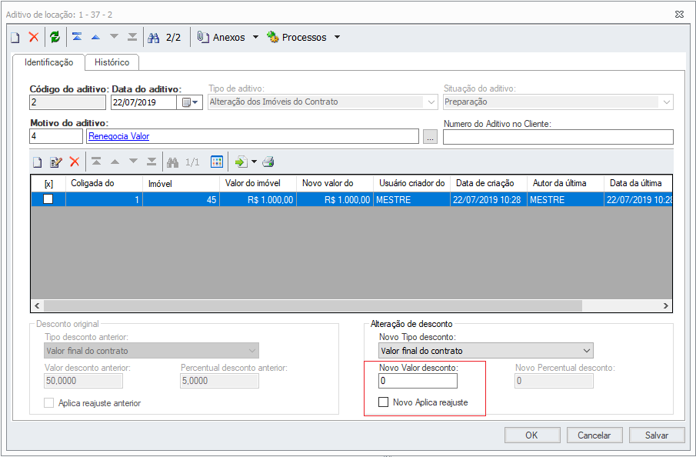Click Novo valor do column header
The width and height of the screenshot is (696, 457).
[x=335, y=184]
